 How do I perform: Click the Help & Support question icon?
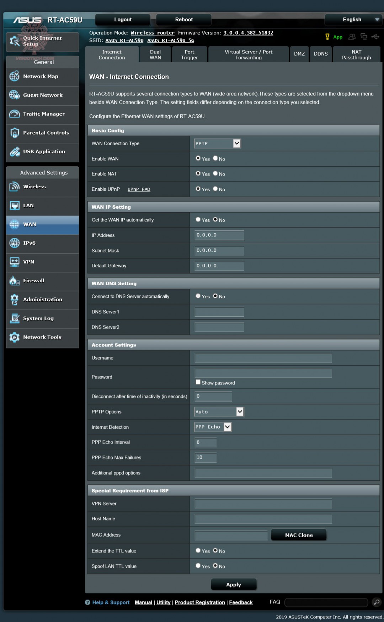click(x=87, y=602)
